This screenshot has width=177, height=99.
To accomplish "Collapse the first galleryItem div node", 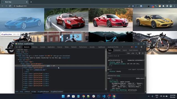I will tap(24, 68).
